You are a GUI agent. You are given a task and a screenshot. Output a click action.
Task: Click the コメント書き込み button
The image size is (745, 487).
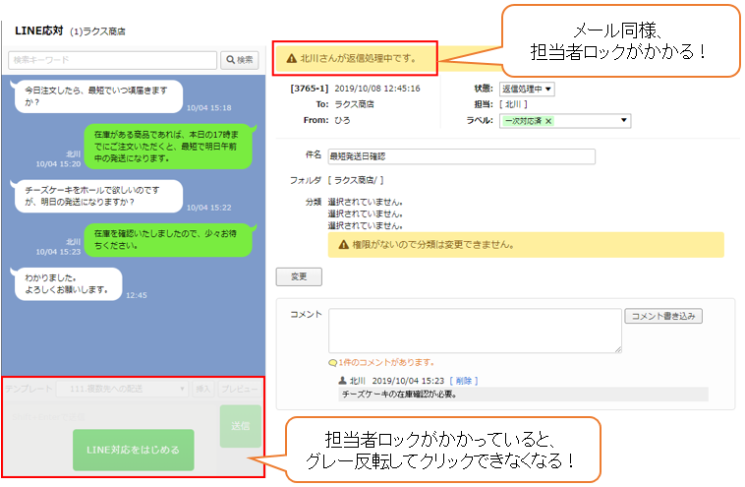click(663, 316)
